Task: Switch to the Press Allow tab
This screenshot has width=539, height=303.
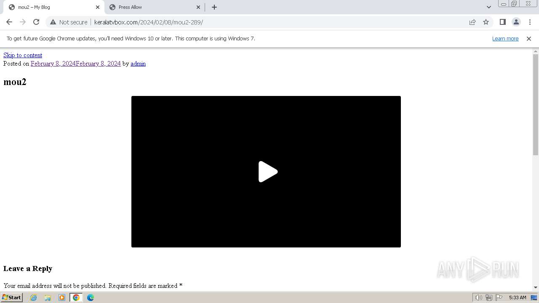Action: tap(154, 7)
